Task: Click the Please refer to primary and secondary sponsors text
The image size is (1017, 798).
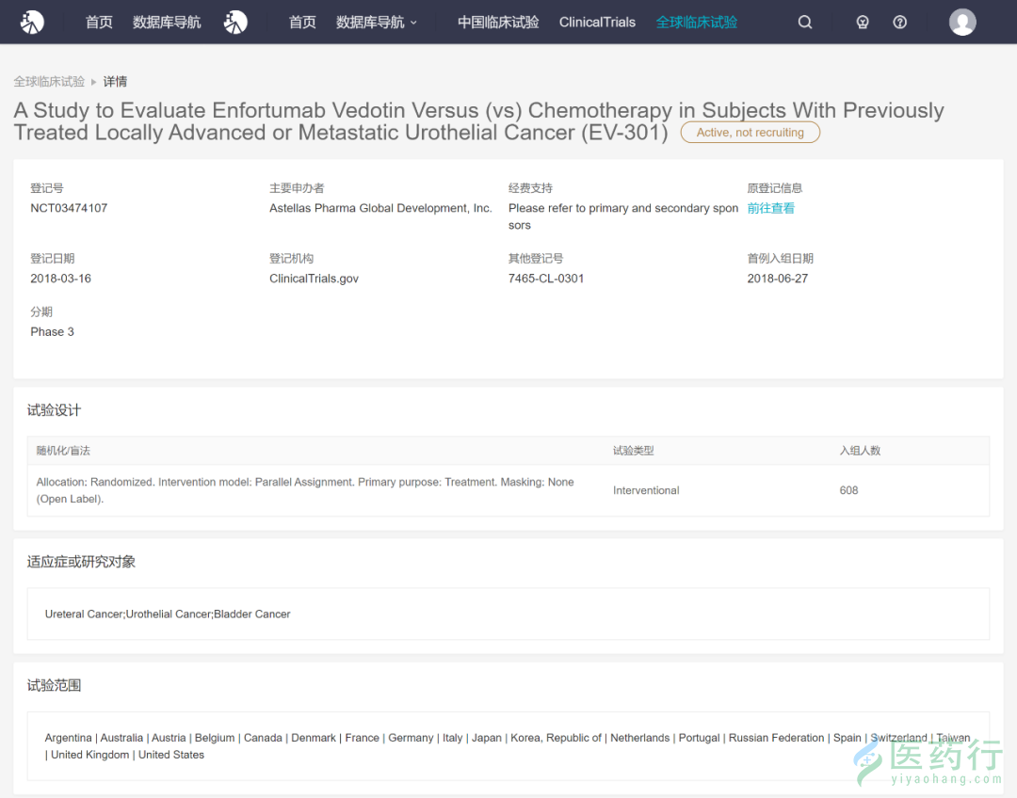Action: 623,216
